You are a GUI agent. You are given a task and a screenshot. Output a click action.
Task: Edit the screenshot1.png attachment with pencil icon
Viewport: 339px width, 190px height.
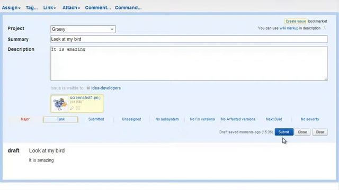click(x=72, y=108)
